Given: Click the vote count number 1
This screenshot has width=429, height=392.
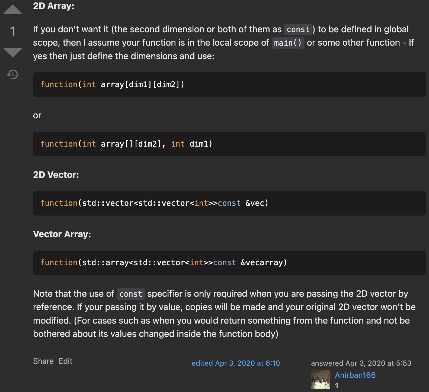Looking at the screenshot, I should [x=12, y=31].
